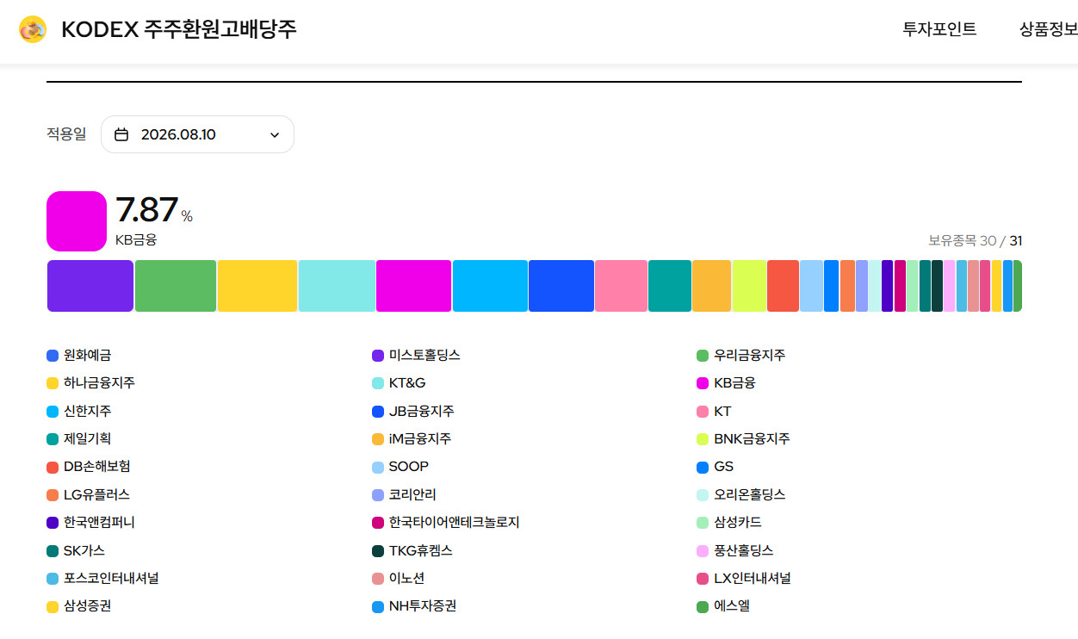The image size is (1078, 639).
Task: Select the cyan KT&G bar segment
Action: 338,286
